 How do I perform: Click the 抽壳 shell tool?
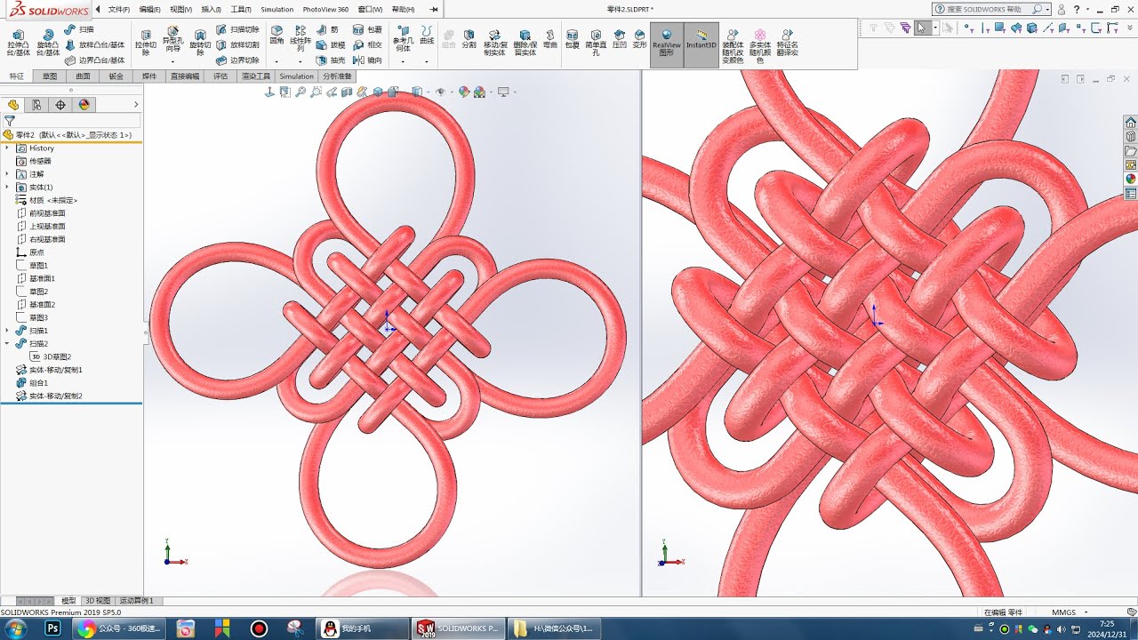point(331,60)
